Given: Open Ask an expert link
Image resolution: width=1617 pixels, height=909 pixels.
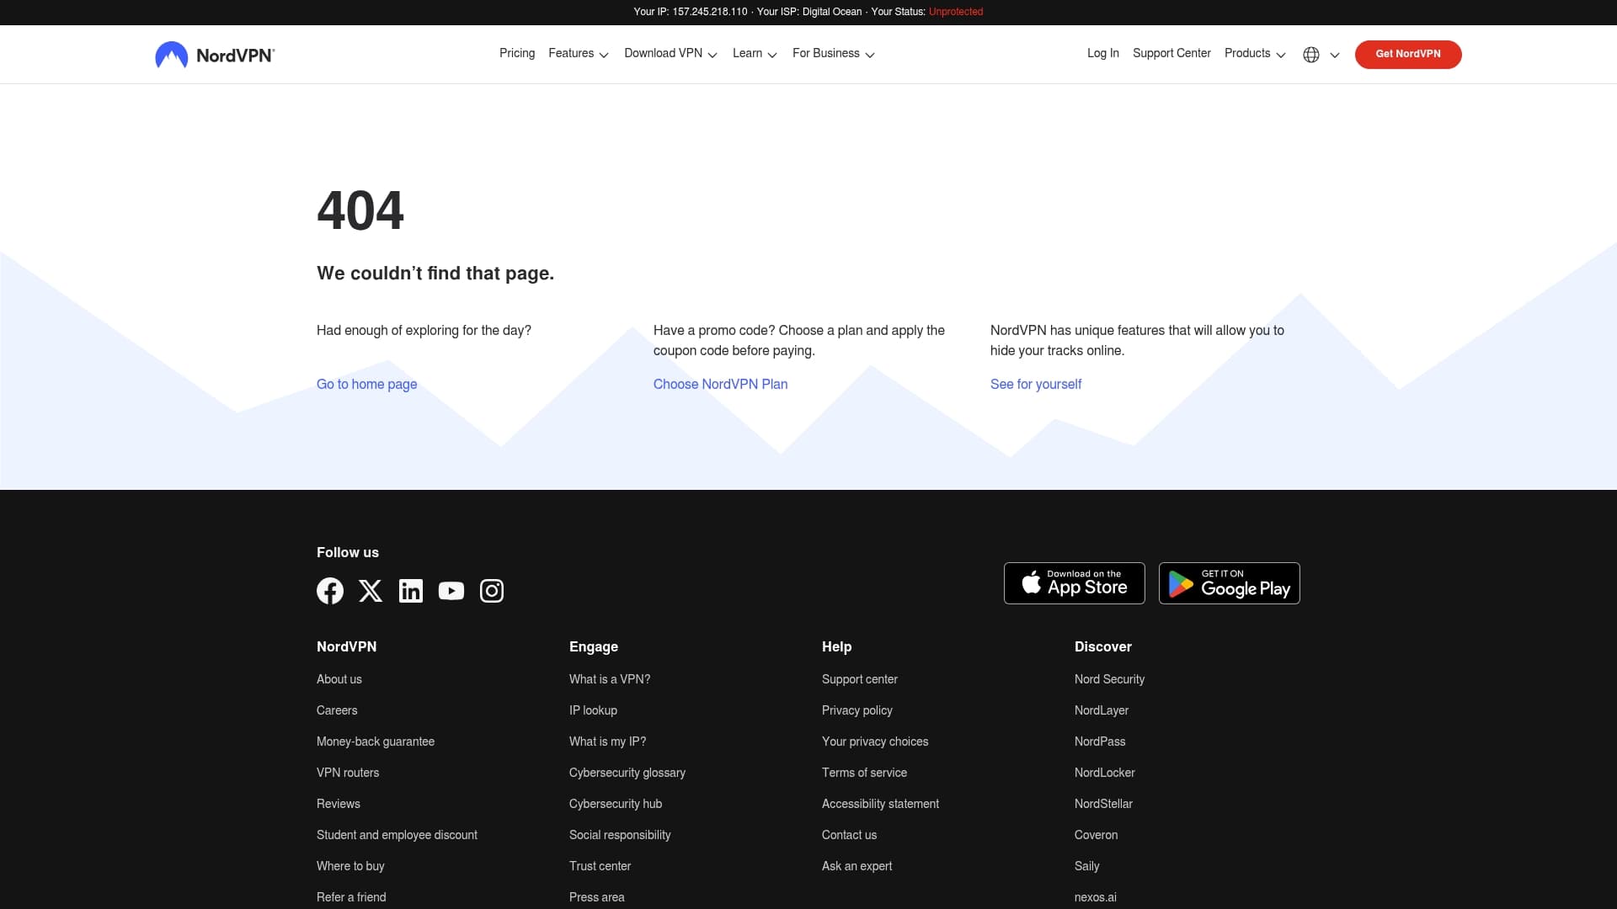Looking at the screenshot, I should tap(857, 866).
